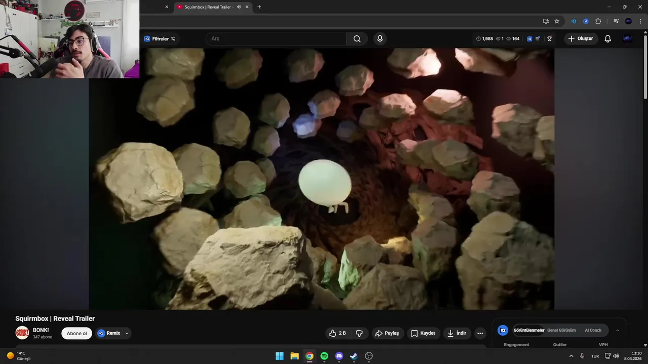This screenshot has height=364, width=648.
Task: Open the YouTube account avatar menu
Action: tap(627, 39)
